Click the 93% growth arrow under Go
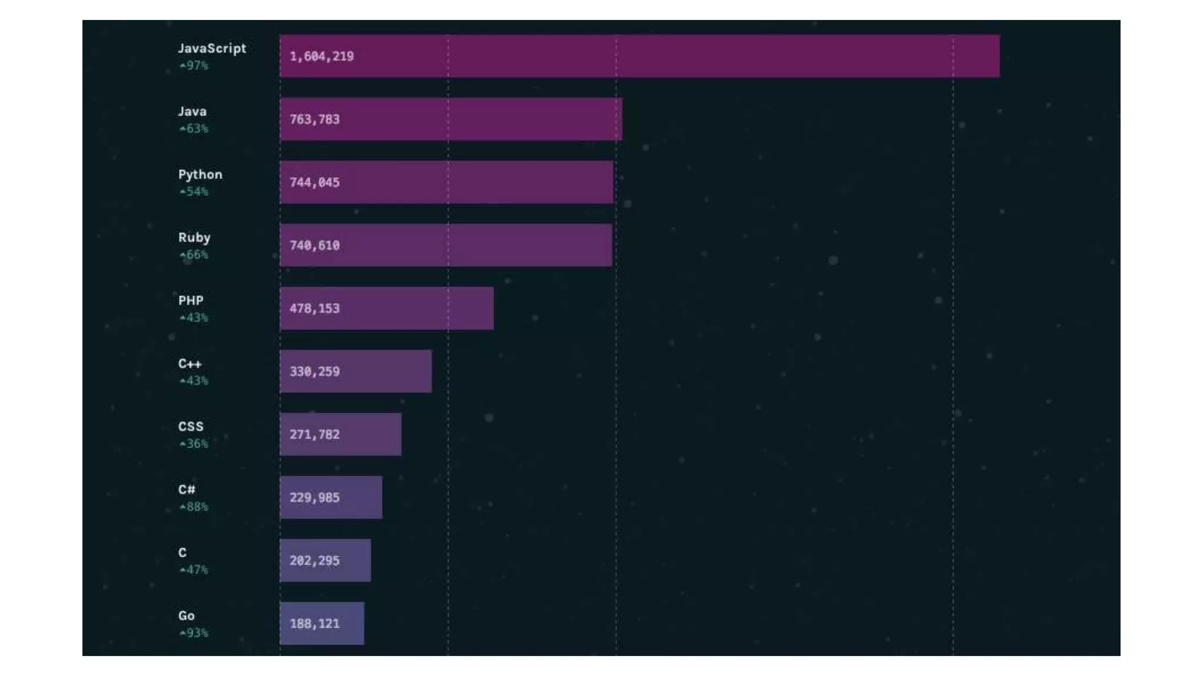1203x676 pixels. pos(183,633)
